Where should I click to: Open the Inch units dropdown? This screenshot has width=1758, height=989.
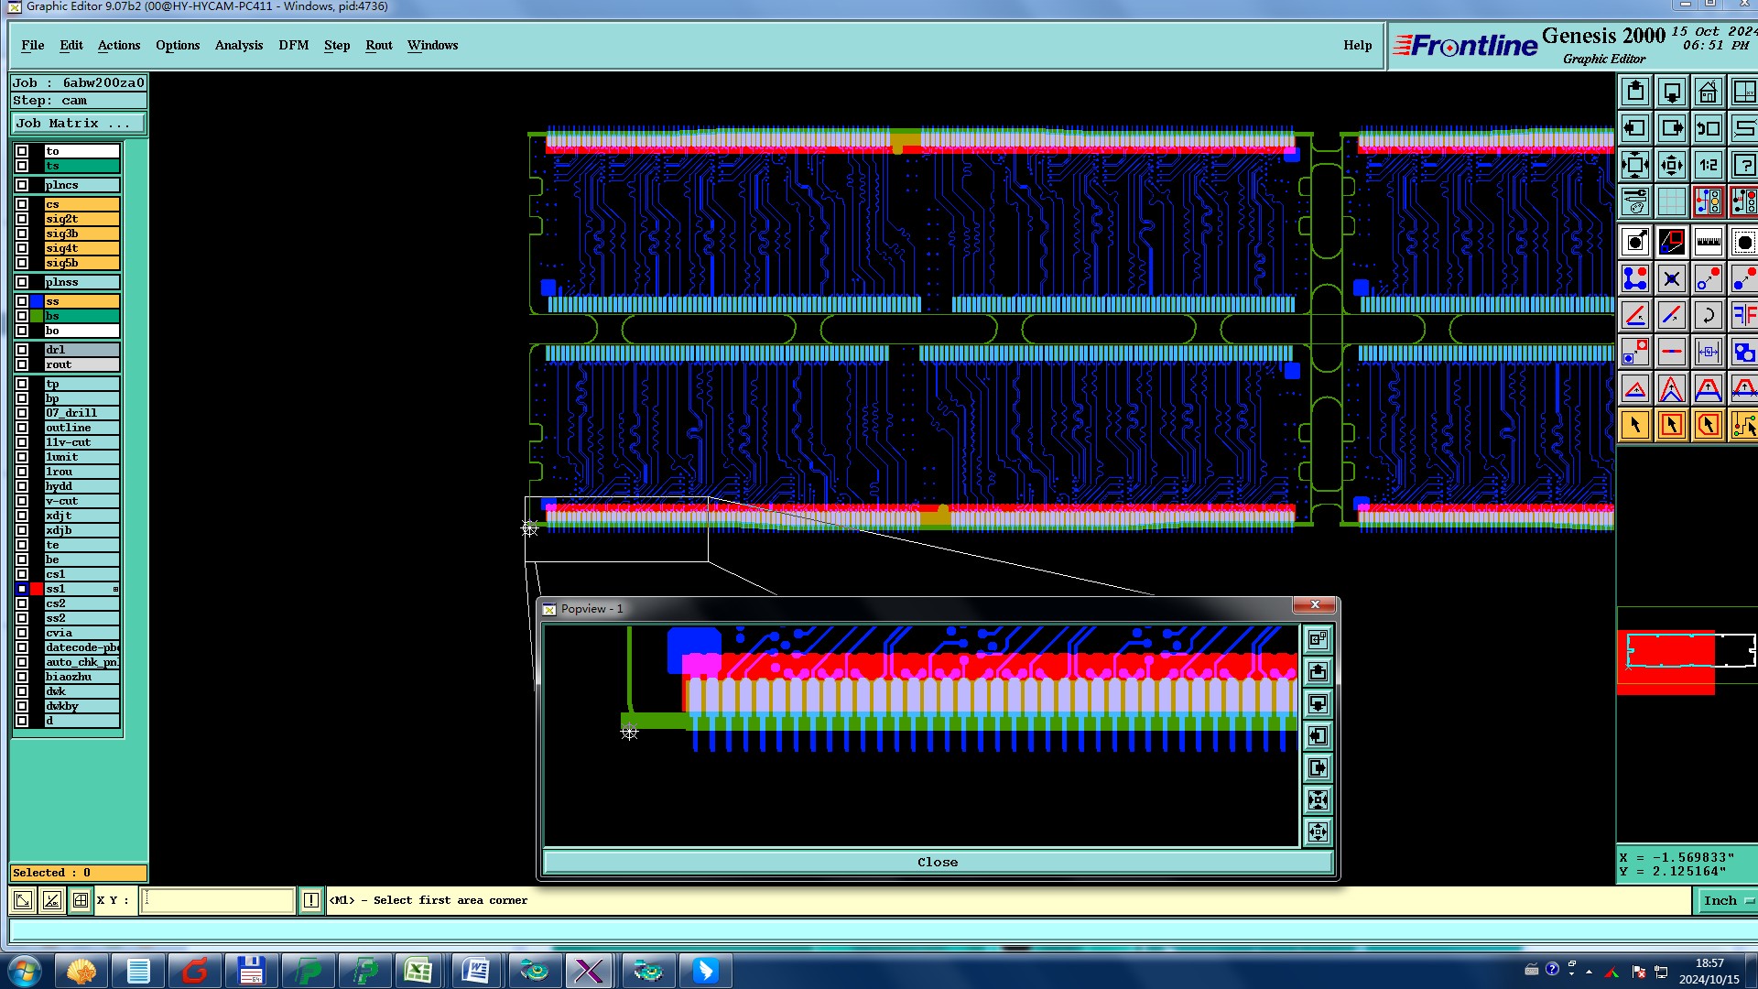[1727, 901]
